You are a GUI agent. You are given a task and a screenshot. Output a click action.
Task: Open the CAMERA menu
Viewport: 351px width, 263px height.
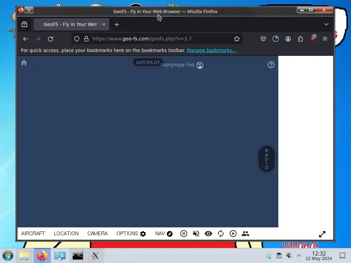point(97,234)
